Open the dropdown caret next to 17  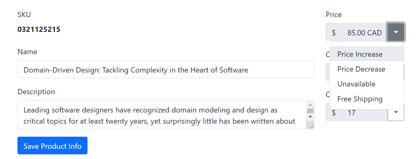pyautogui.click(x=396, y=113)
